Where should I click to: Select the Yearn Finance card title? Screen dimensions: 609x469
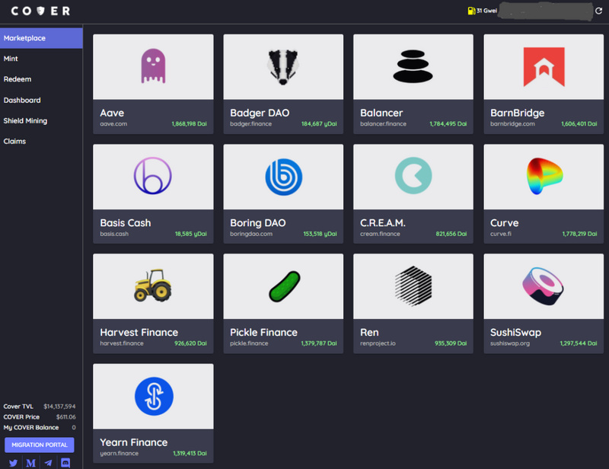[x=134, y=442]
